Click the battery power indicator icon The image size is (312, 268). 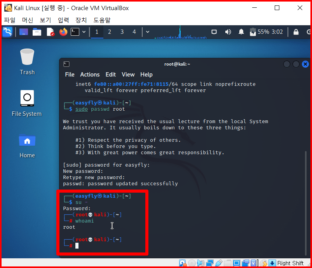253,32
